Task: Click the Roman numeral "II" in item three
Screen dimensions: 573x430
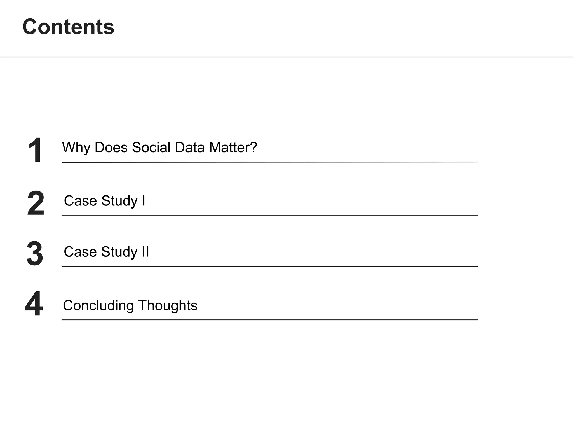Action: coord(145,252)
